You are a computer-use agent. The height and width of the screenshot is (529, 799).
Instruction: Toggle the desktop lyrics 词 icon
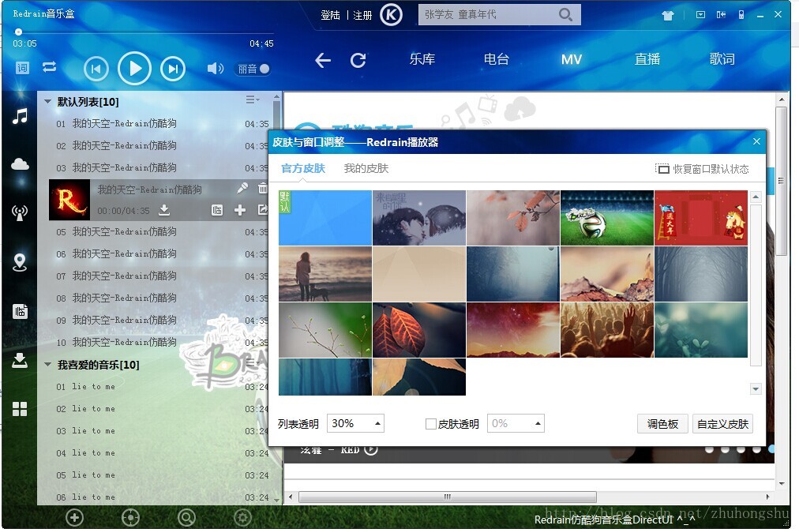(22, 68)
